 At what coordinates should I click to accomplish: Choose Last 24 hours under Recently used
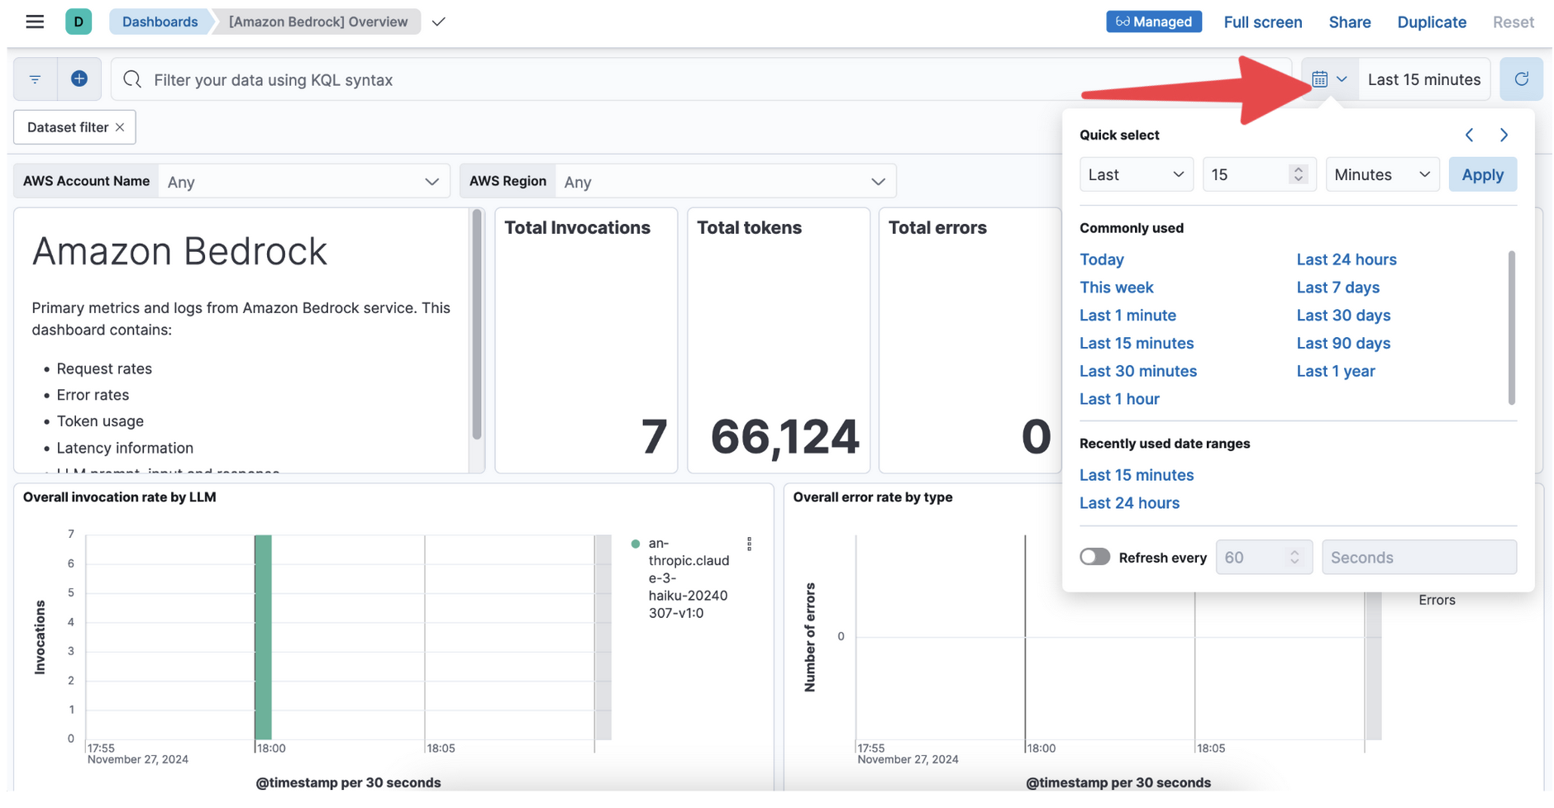click(1129, 503)
